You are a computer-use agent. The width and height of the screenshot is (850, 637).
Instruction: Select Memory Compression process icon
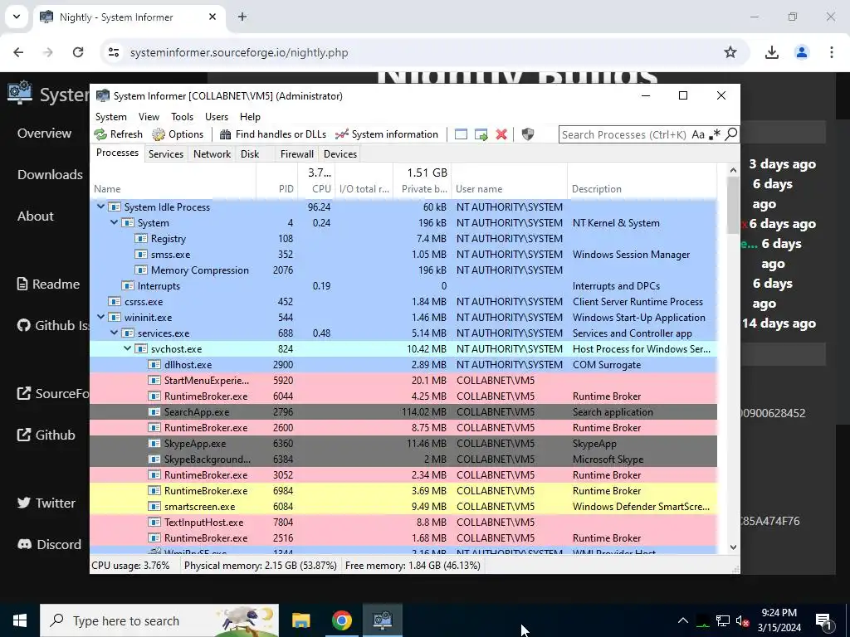pos(141,270)
